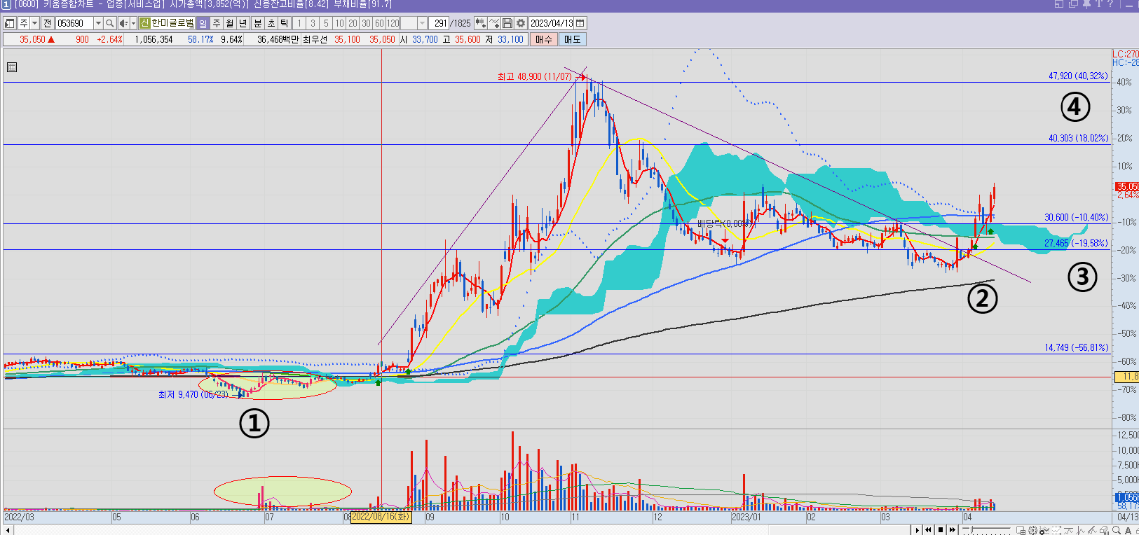Select the monthly '월' period toggle
Viewport: 1139px width, 535px height.
pyautogui.click(x=229, y=23)
